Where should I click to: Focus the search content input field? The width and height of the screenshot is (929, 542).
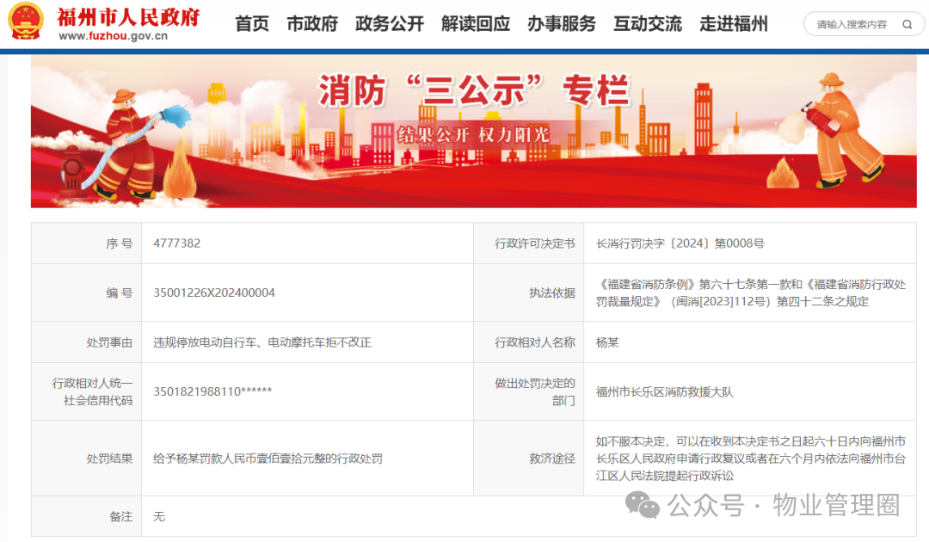pos(852,25)
